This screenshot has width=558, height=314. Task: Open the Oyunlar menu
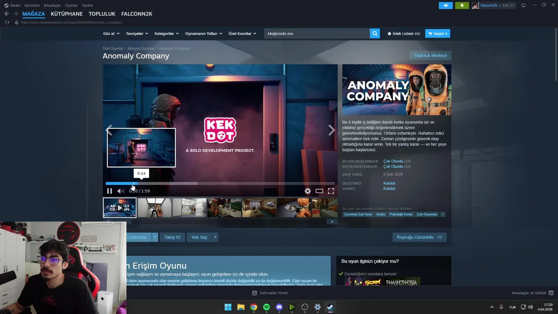(71, 5)
